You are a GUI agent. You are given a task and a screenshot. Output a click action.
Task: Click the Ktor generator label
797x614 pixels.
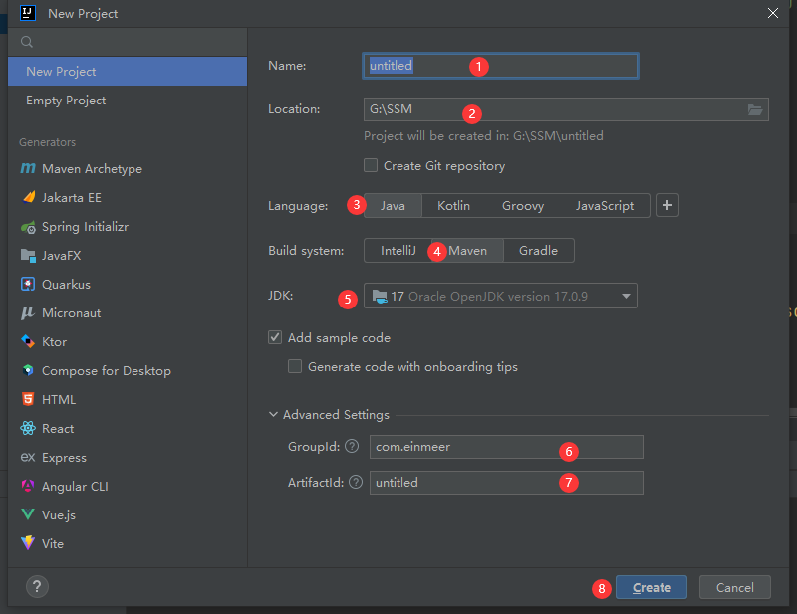coord(55,342)
